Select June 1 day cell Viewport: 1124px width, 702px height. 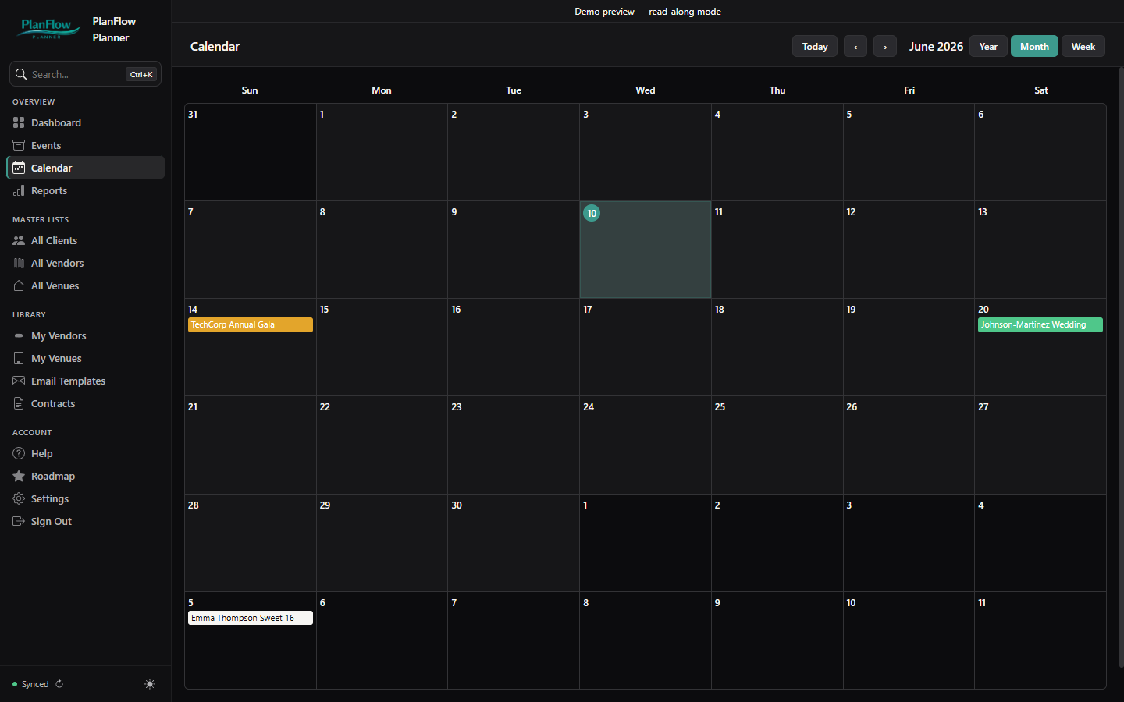(x=382, y=152)
